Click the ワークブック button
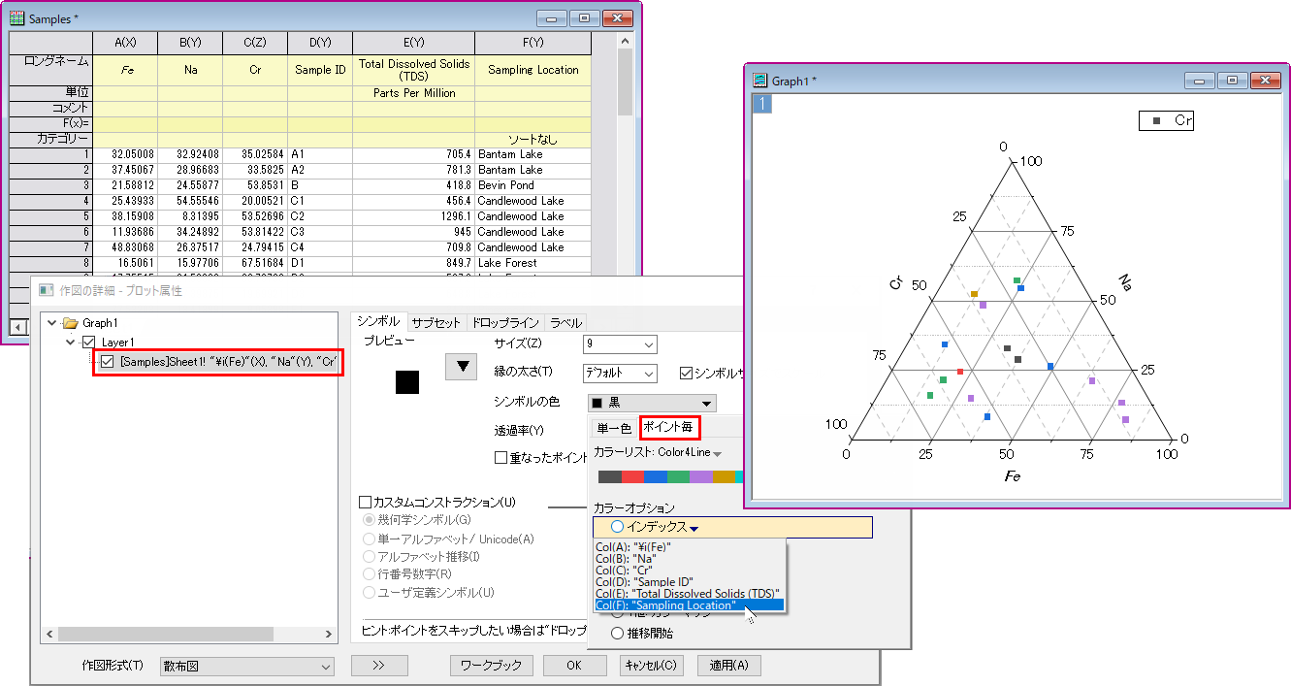Screen dimensions: 1291x686 (491, 666)
